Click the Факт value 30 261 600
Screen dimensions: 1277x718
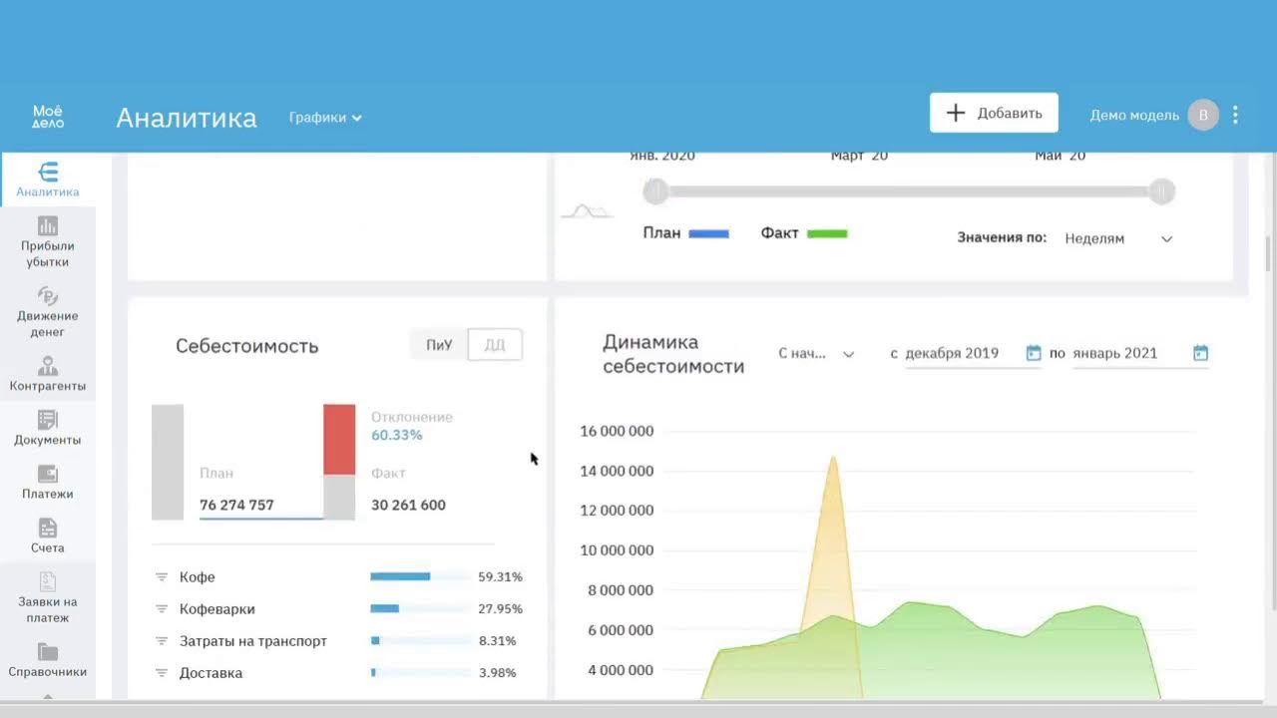(x=408, y=505)
